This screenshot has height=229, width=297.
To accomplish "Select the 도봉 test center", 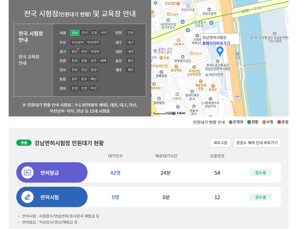I will [x=94, y=33].
